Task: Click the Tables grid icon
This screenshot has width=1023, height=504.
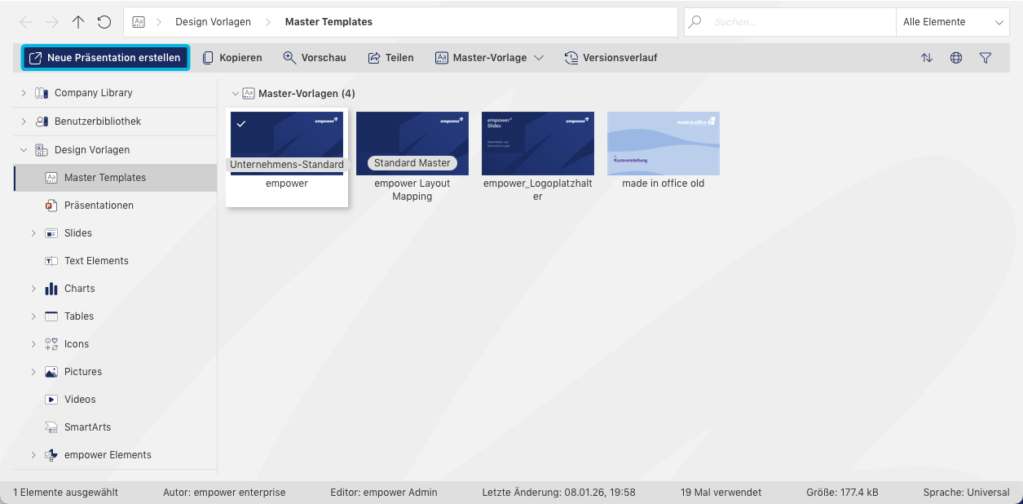Action: click(51, 316)
